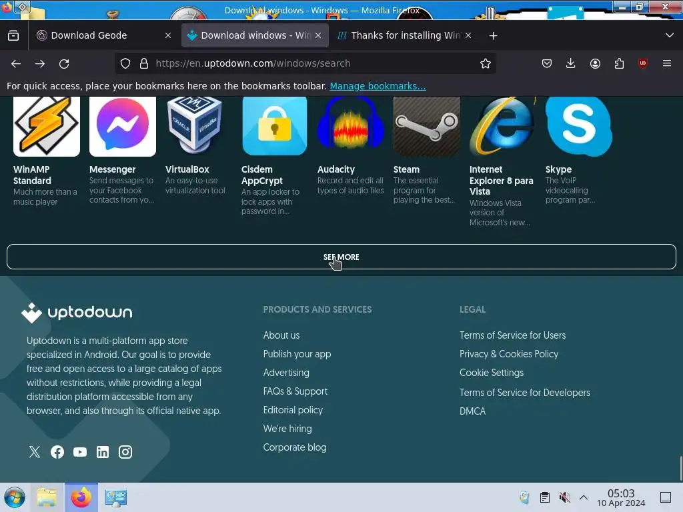The image size is (683, 512).
Task: Open the Firefox account icon
Action: click(595, 63)
